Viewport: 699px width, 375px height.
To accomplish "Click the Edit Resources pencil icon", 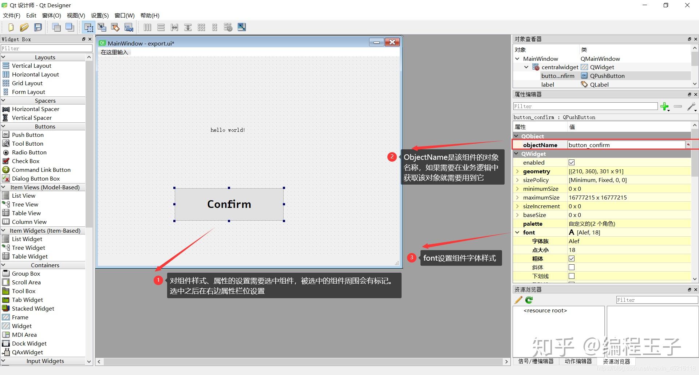I will pos(518,300).
